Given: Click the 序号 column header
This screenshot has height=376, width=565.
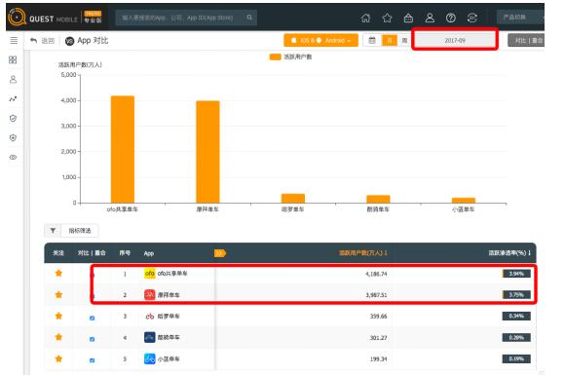Looking at the screenshot, I should (125, 253).
